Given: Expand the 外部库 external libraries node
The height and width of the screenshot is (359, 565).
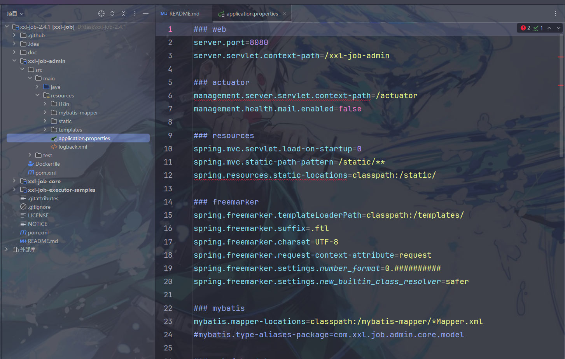Looking at the screenshot, I should point(7,250).
